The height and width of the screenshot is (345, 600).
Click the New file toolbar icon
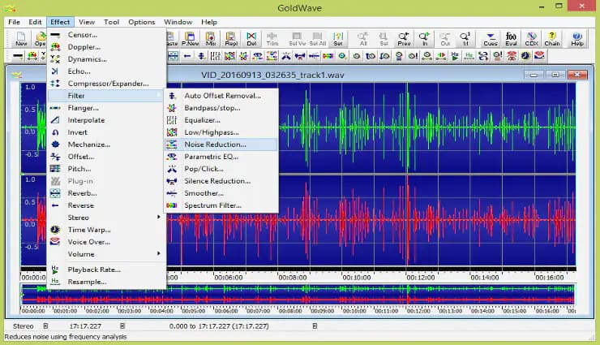click(x=21, y=39)
